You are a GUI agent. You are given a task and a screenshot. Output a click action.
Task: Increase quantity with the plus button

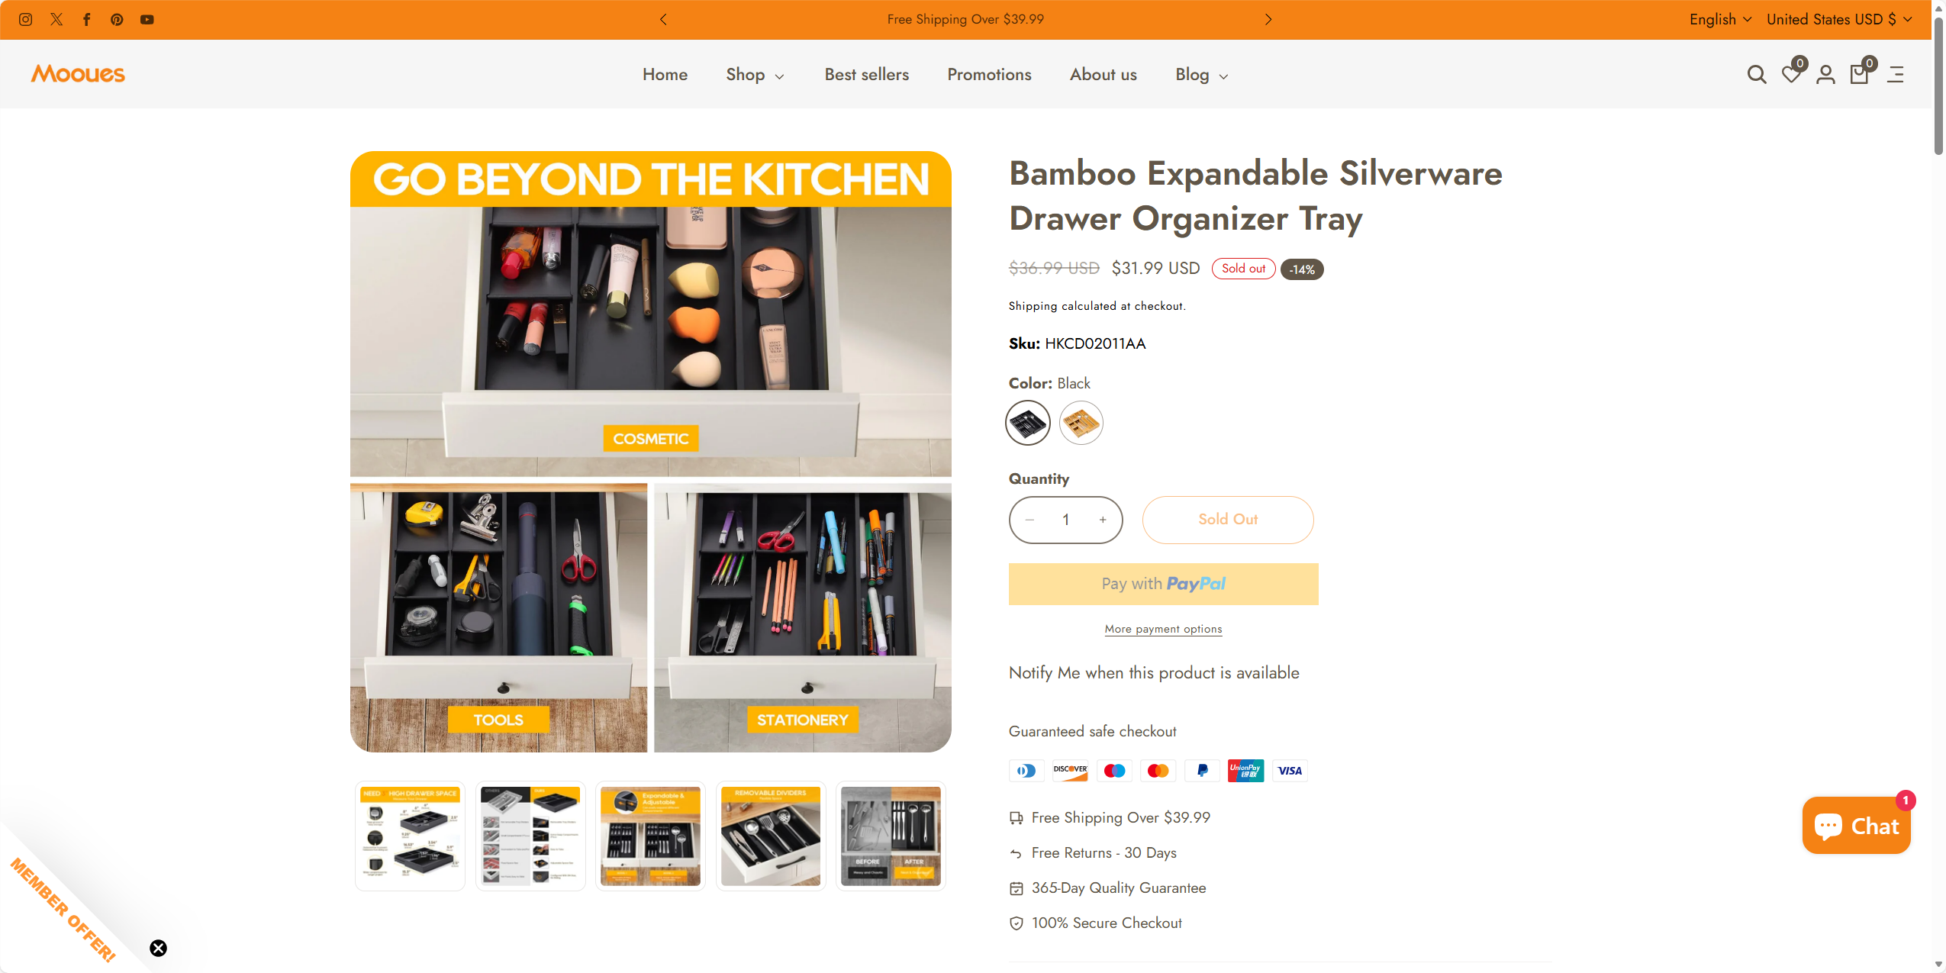(x=1103, y=520)
